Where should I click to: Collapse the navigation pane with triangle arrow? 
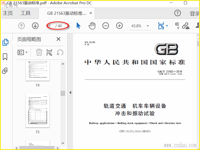pyautogui.click(x=70, y=92)
